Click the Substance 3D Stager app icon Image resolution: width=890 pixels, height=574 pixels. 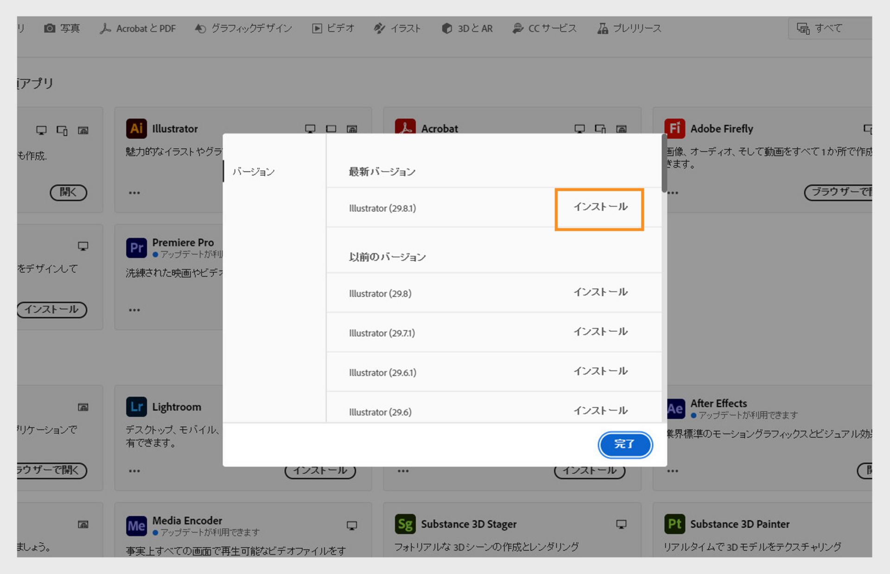404,524
